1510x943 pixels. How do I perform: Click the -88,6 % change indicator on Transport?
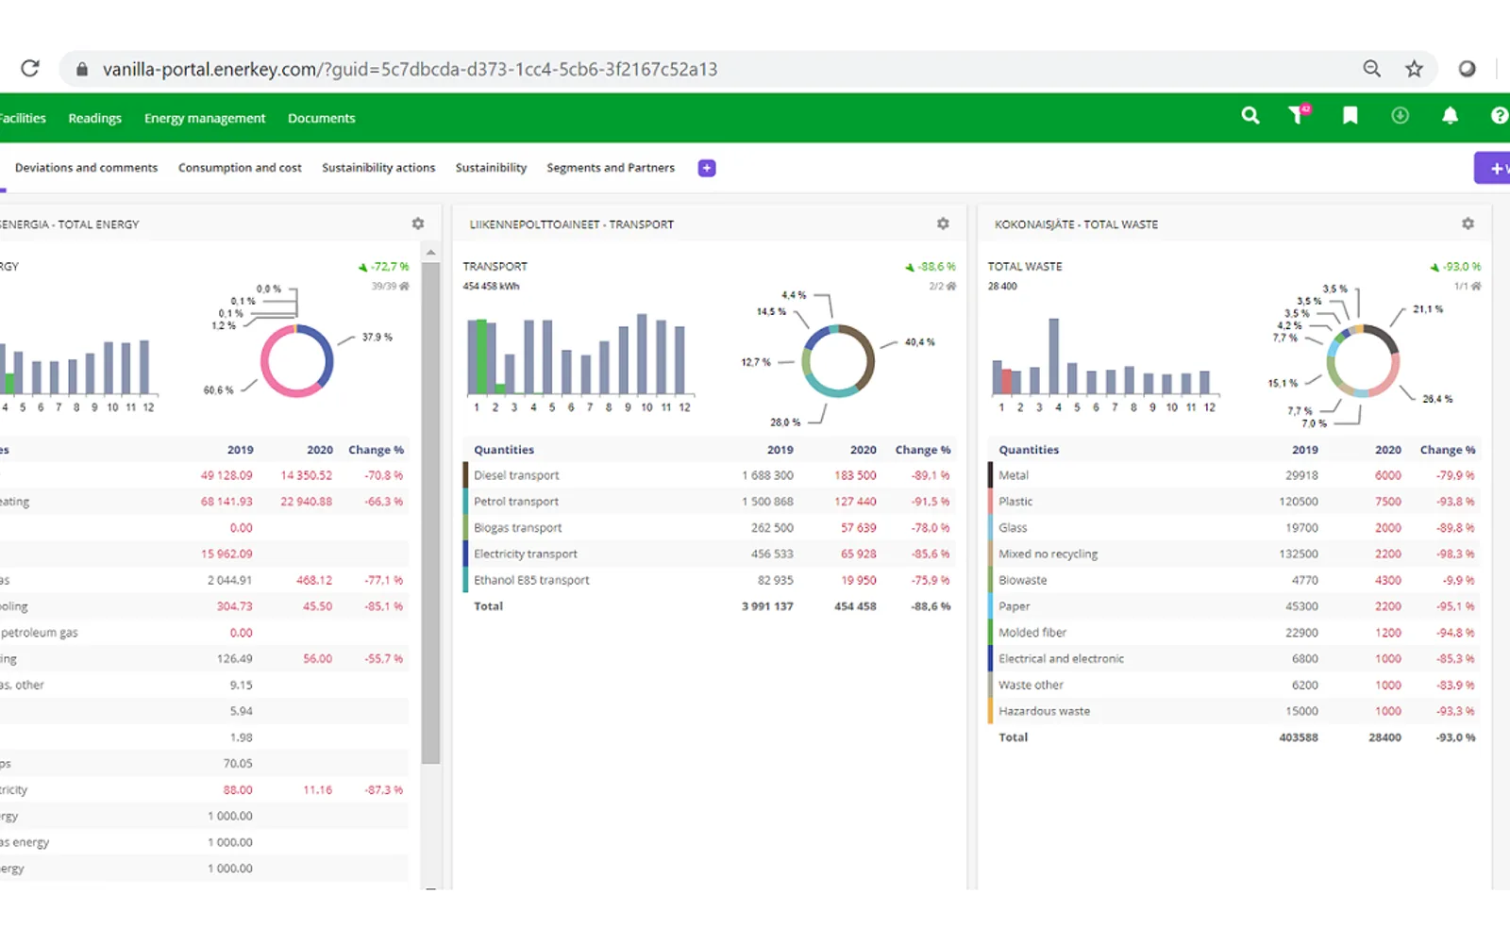tap(931, 267)
